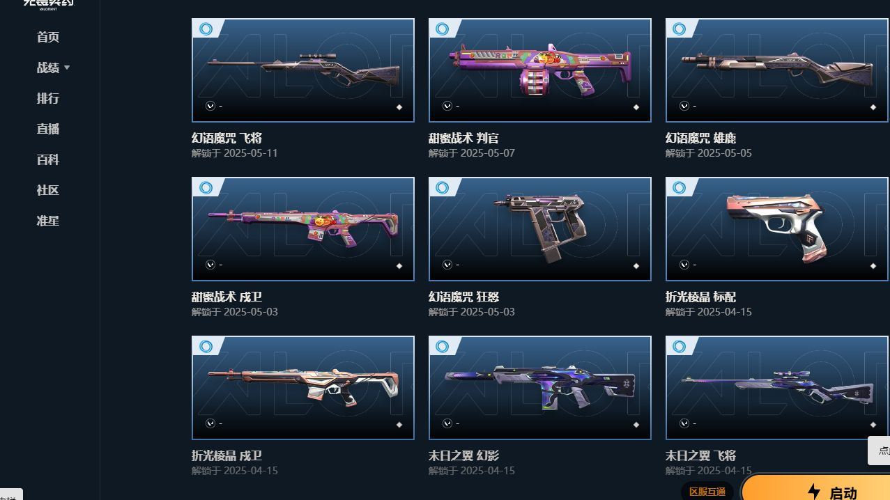Screen dimensions: 890x500
Task: Open the 准星 crosshair page
Action: coord(48,221)
